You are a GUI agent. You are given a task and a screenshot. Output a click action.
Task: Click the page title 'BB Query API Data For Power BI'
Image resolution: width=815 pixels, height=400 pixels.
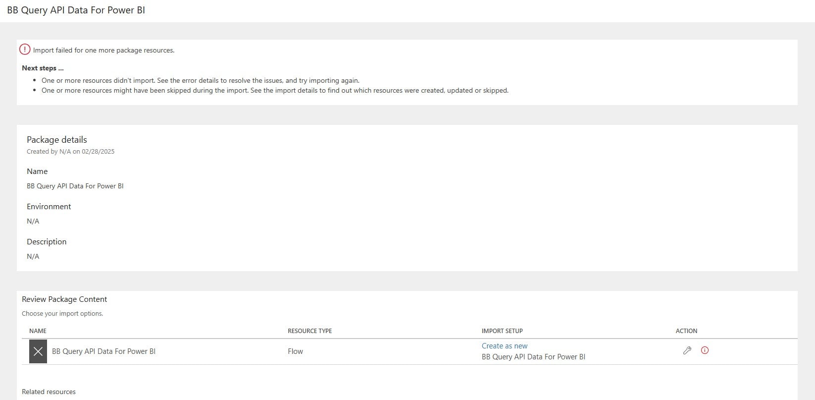click(x=76, y=10)
